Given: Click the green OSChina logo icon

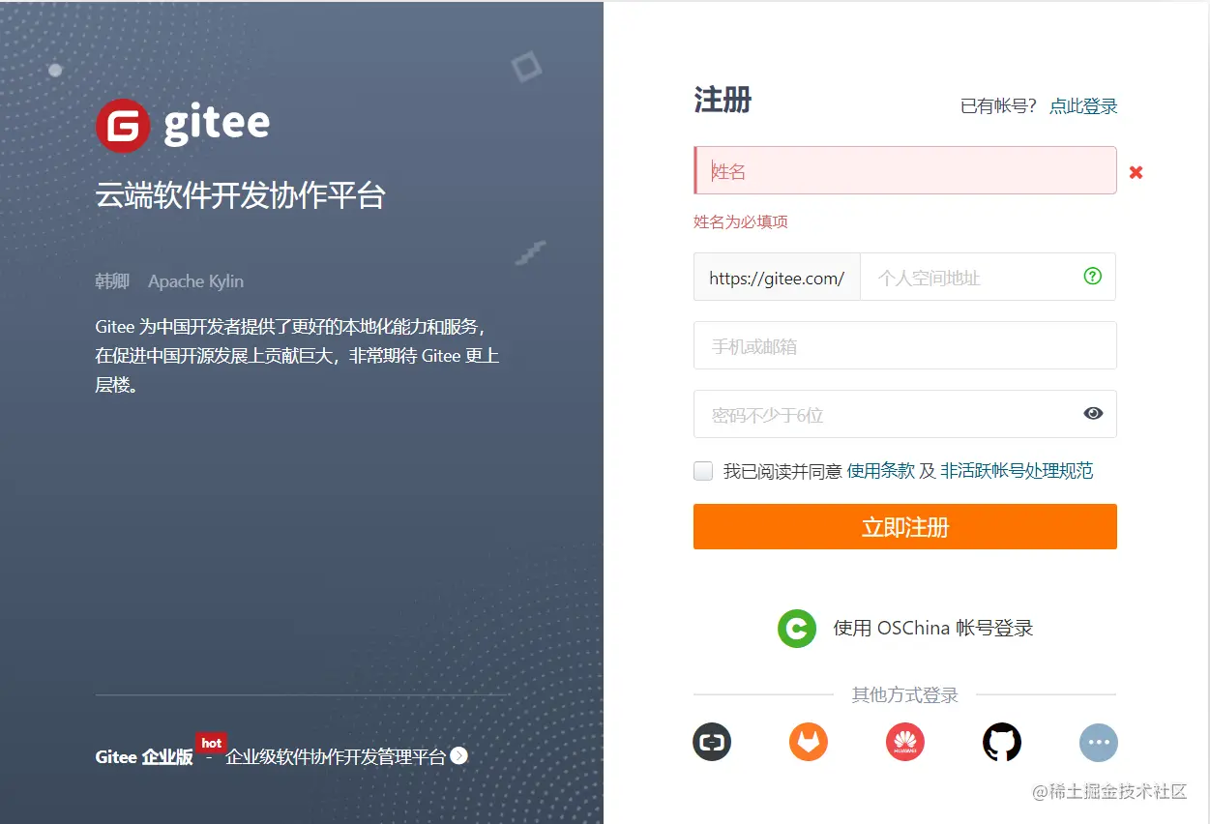Looking at the screenshot, I should point(797,628).
